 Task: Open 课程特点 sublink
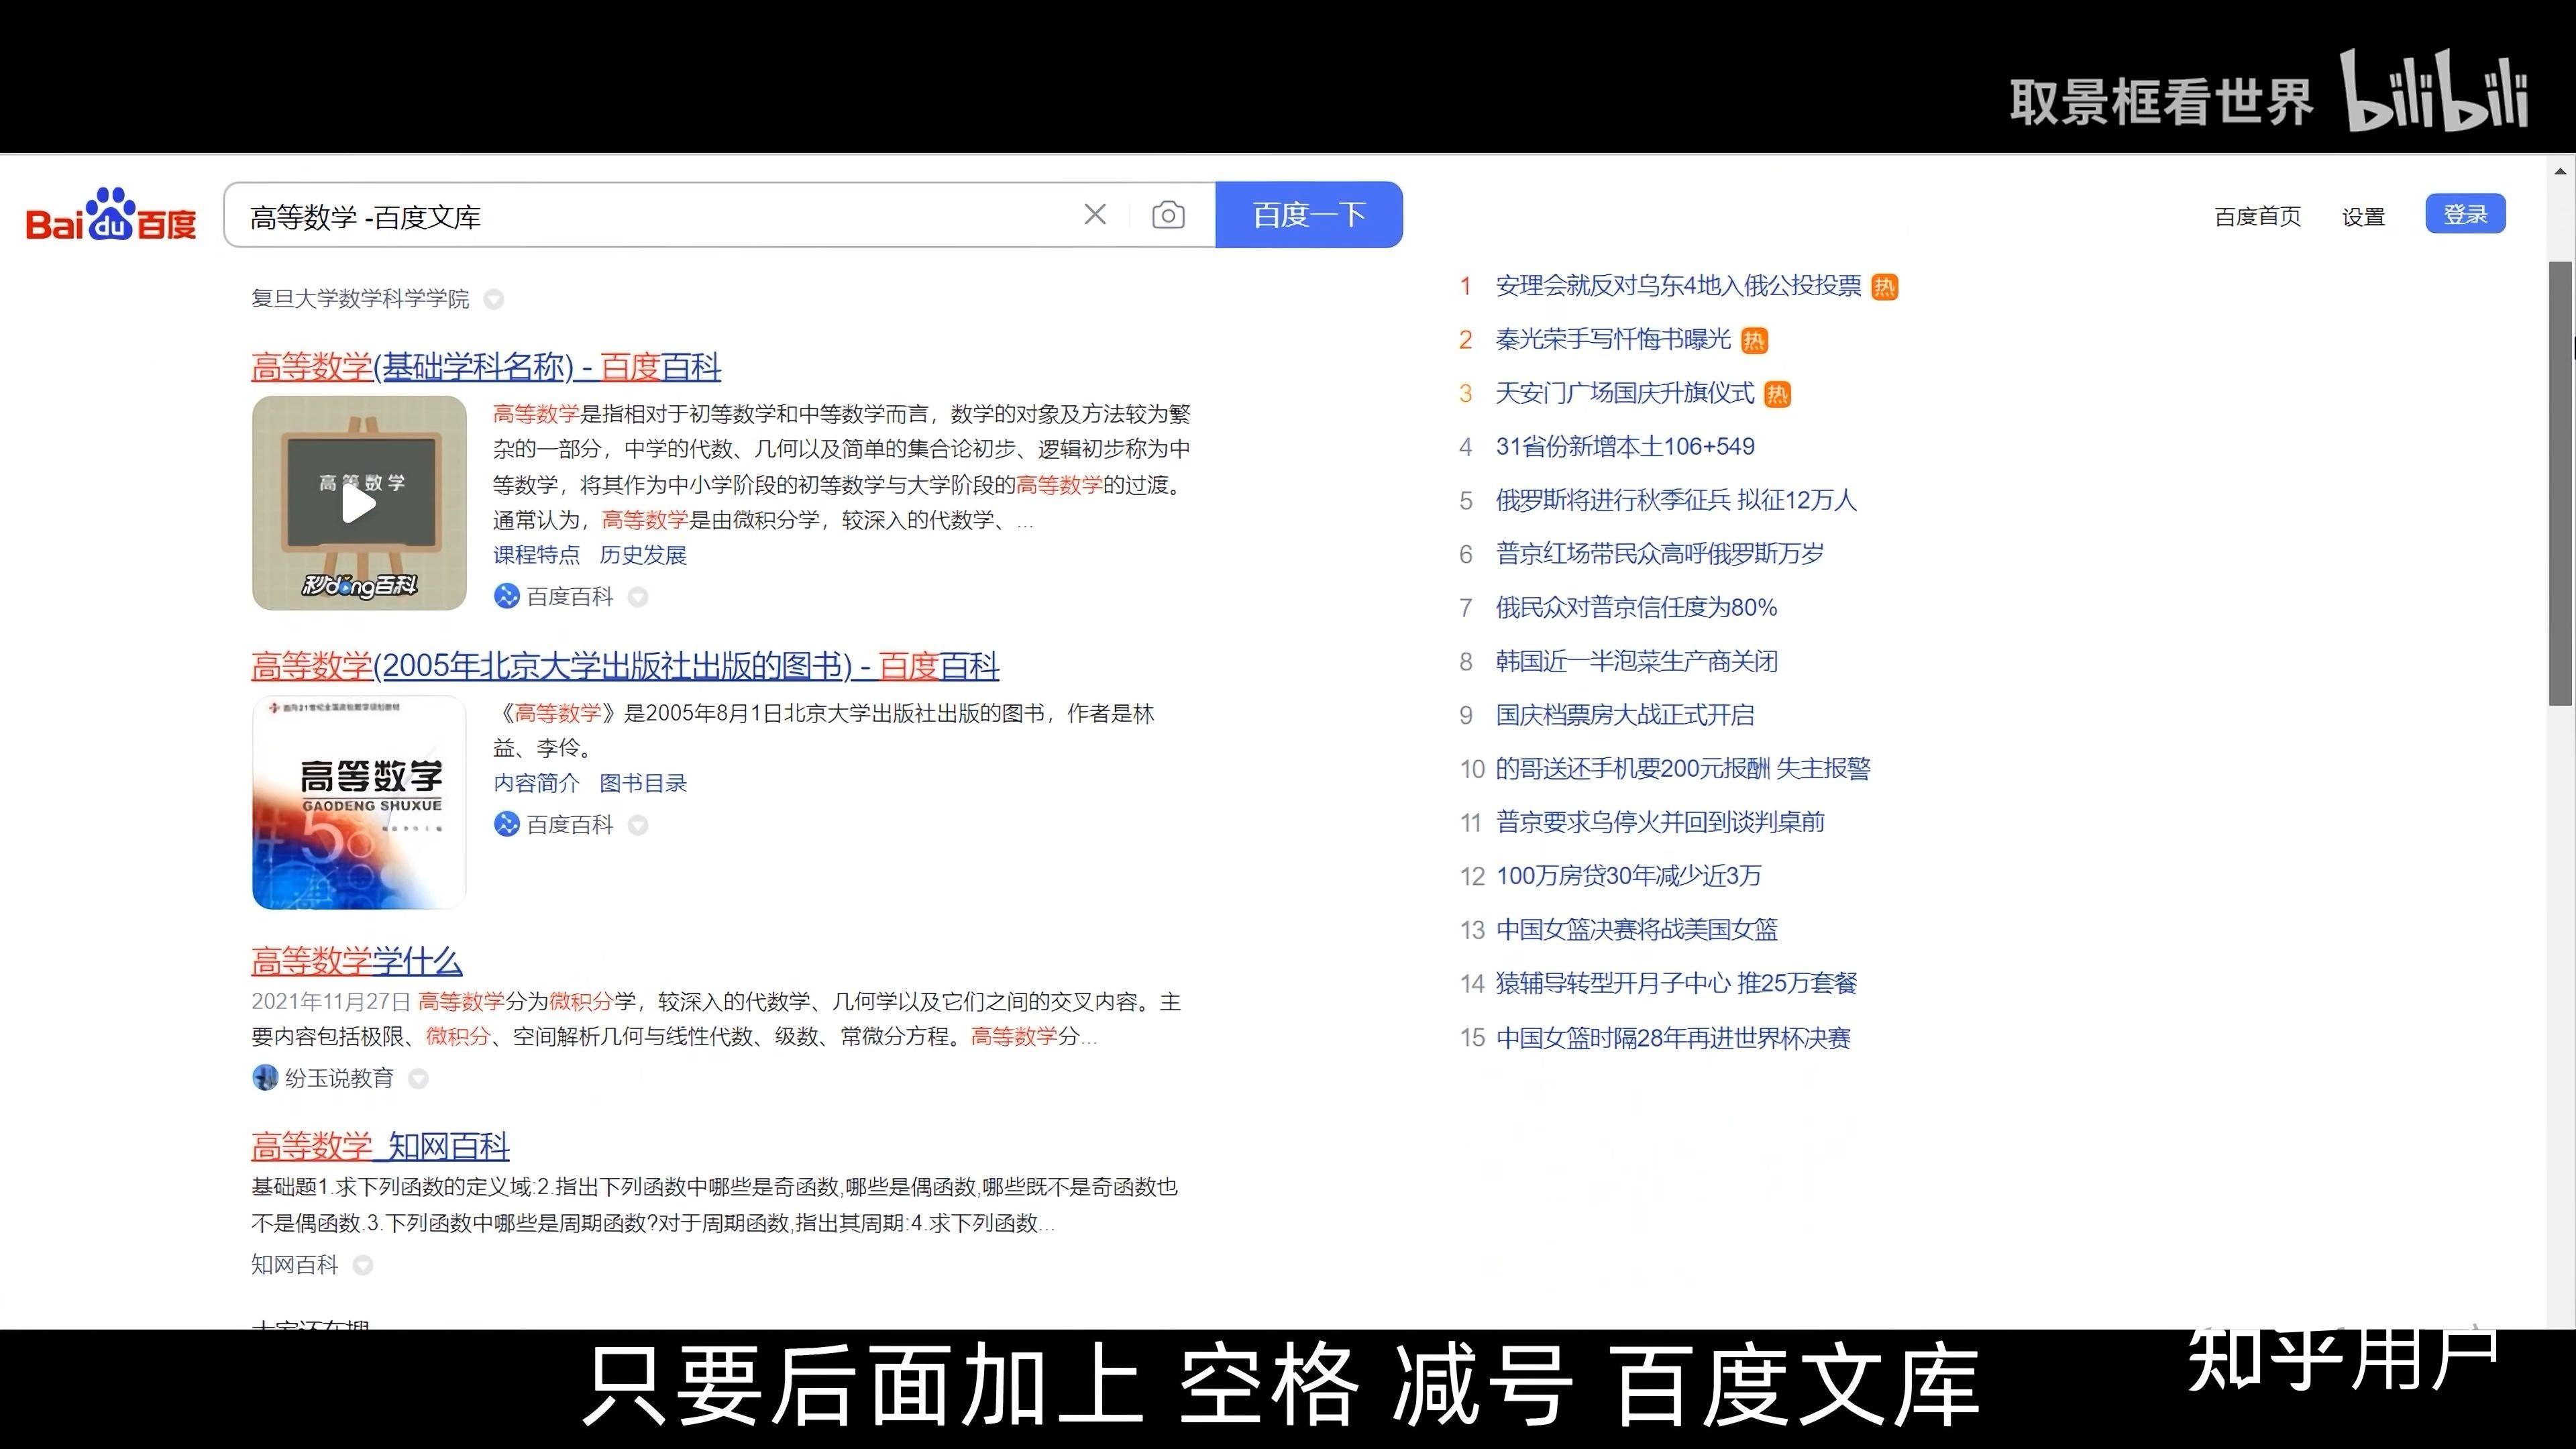(536, 555)
